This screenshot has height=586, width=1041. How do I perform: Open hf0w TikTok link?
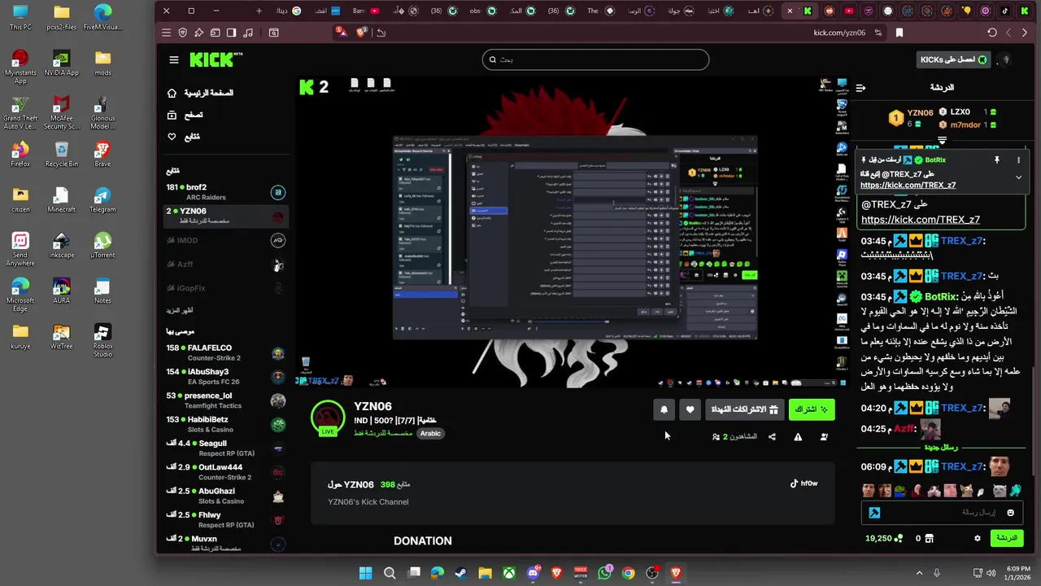point(804,483)
